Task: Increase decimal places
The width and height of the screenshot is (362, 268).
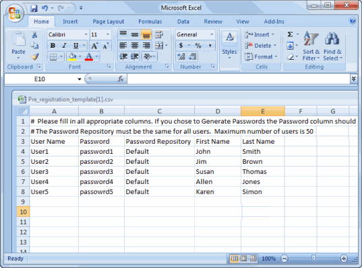Action: pyautogui.click(x=181, y=56)
